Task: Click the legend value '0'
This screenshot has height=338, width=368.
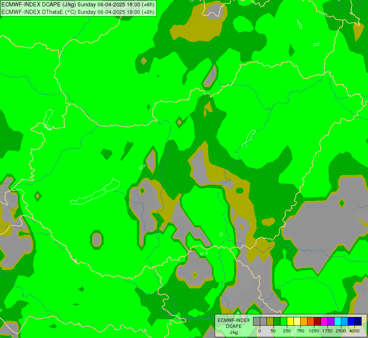Action: [260, 331]
